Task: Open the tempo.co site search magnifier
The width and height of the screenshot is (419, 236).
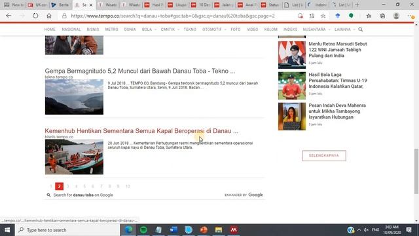Action: pyautogui.click(x=361, y=29)
